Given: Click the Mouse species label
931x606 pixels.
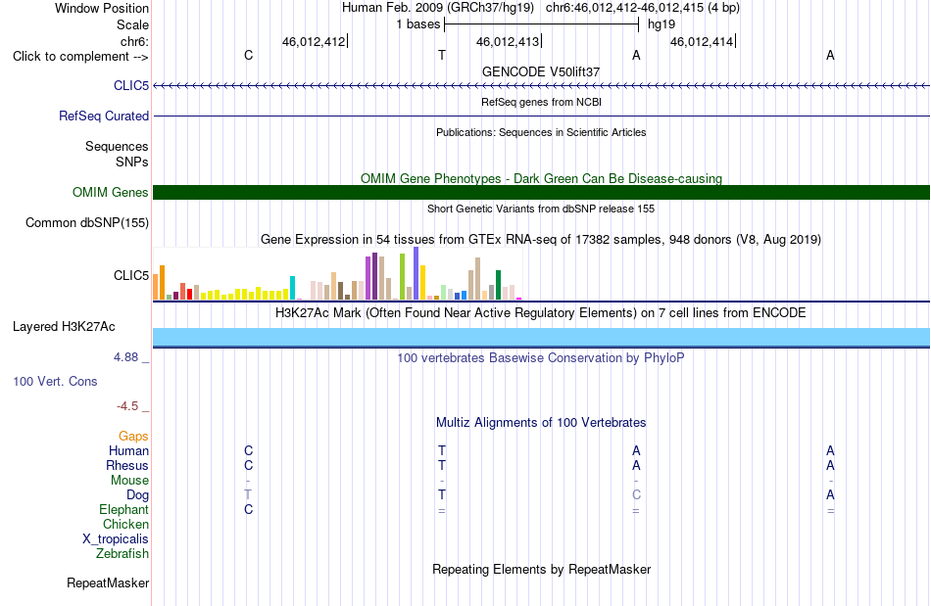Looking at the screenshot, I should (129, 481).
